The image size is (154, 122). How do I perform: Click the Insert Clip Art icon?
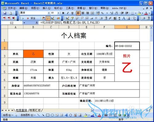click(x=75, y=115)
